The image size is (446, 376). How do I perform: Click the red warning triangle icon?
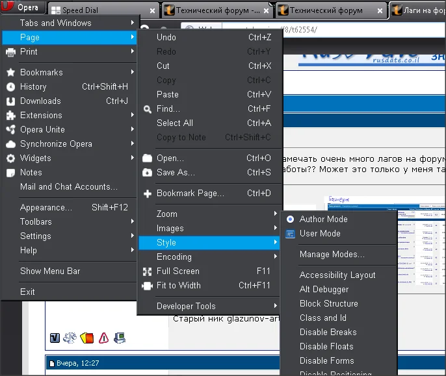104,338
